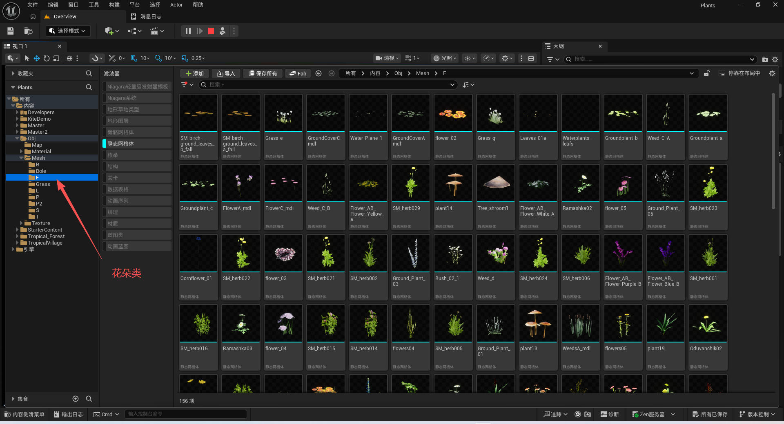
Task: Click the 保存所有 button
Action: coord(263,73)
